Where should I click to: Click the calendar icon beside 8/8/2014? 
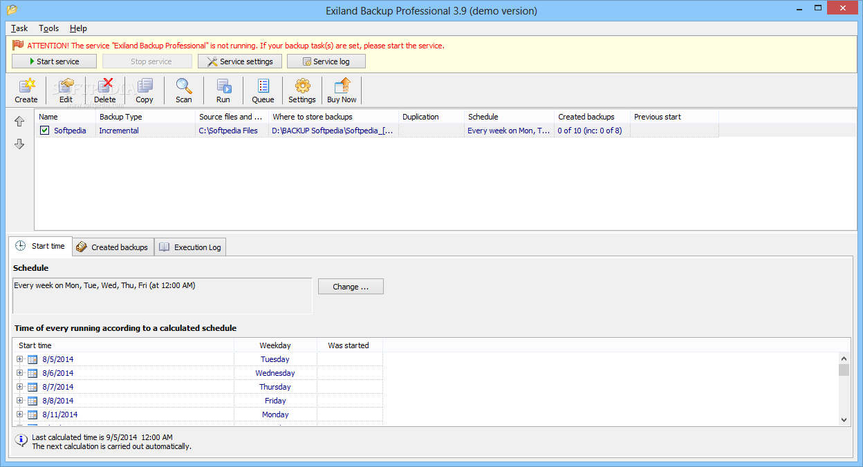(x=33, y=401)
